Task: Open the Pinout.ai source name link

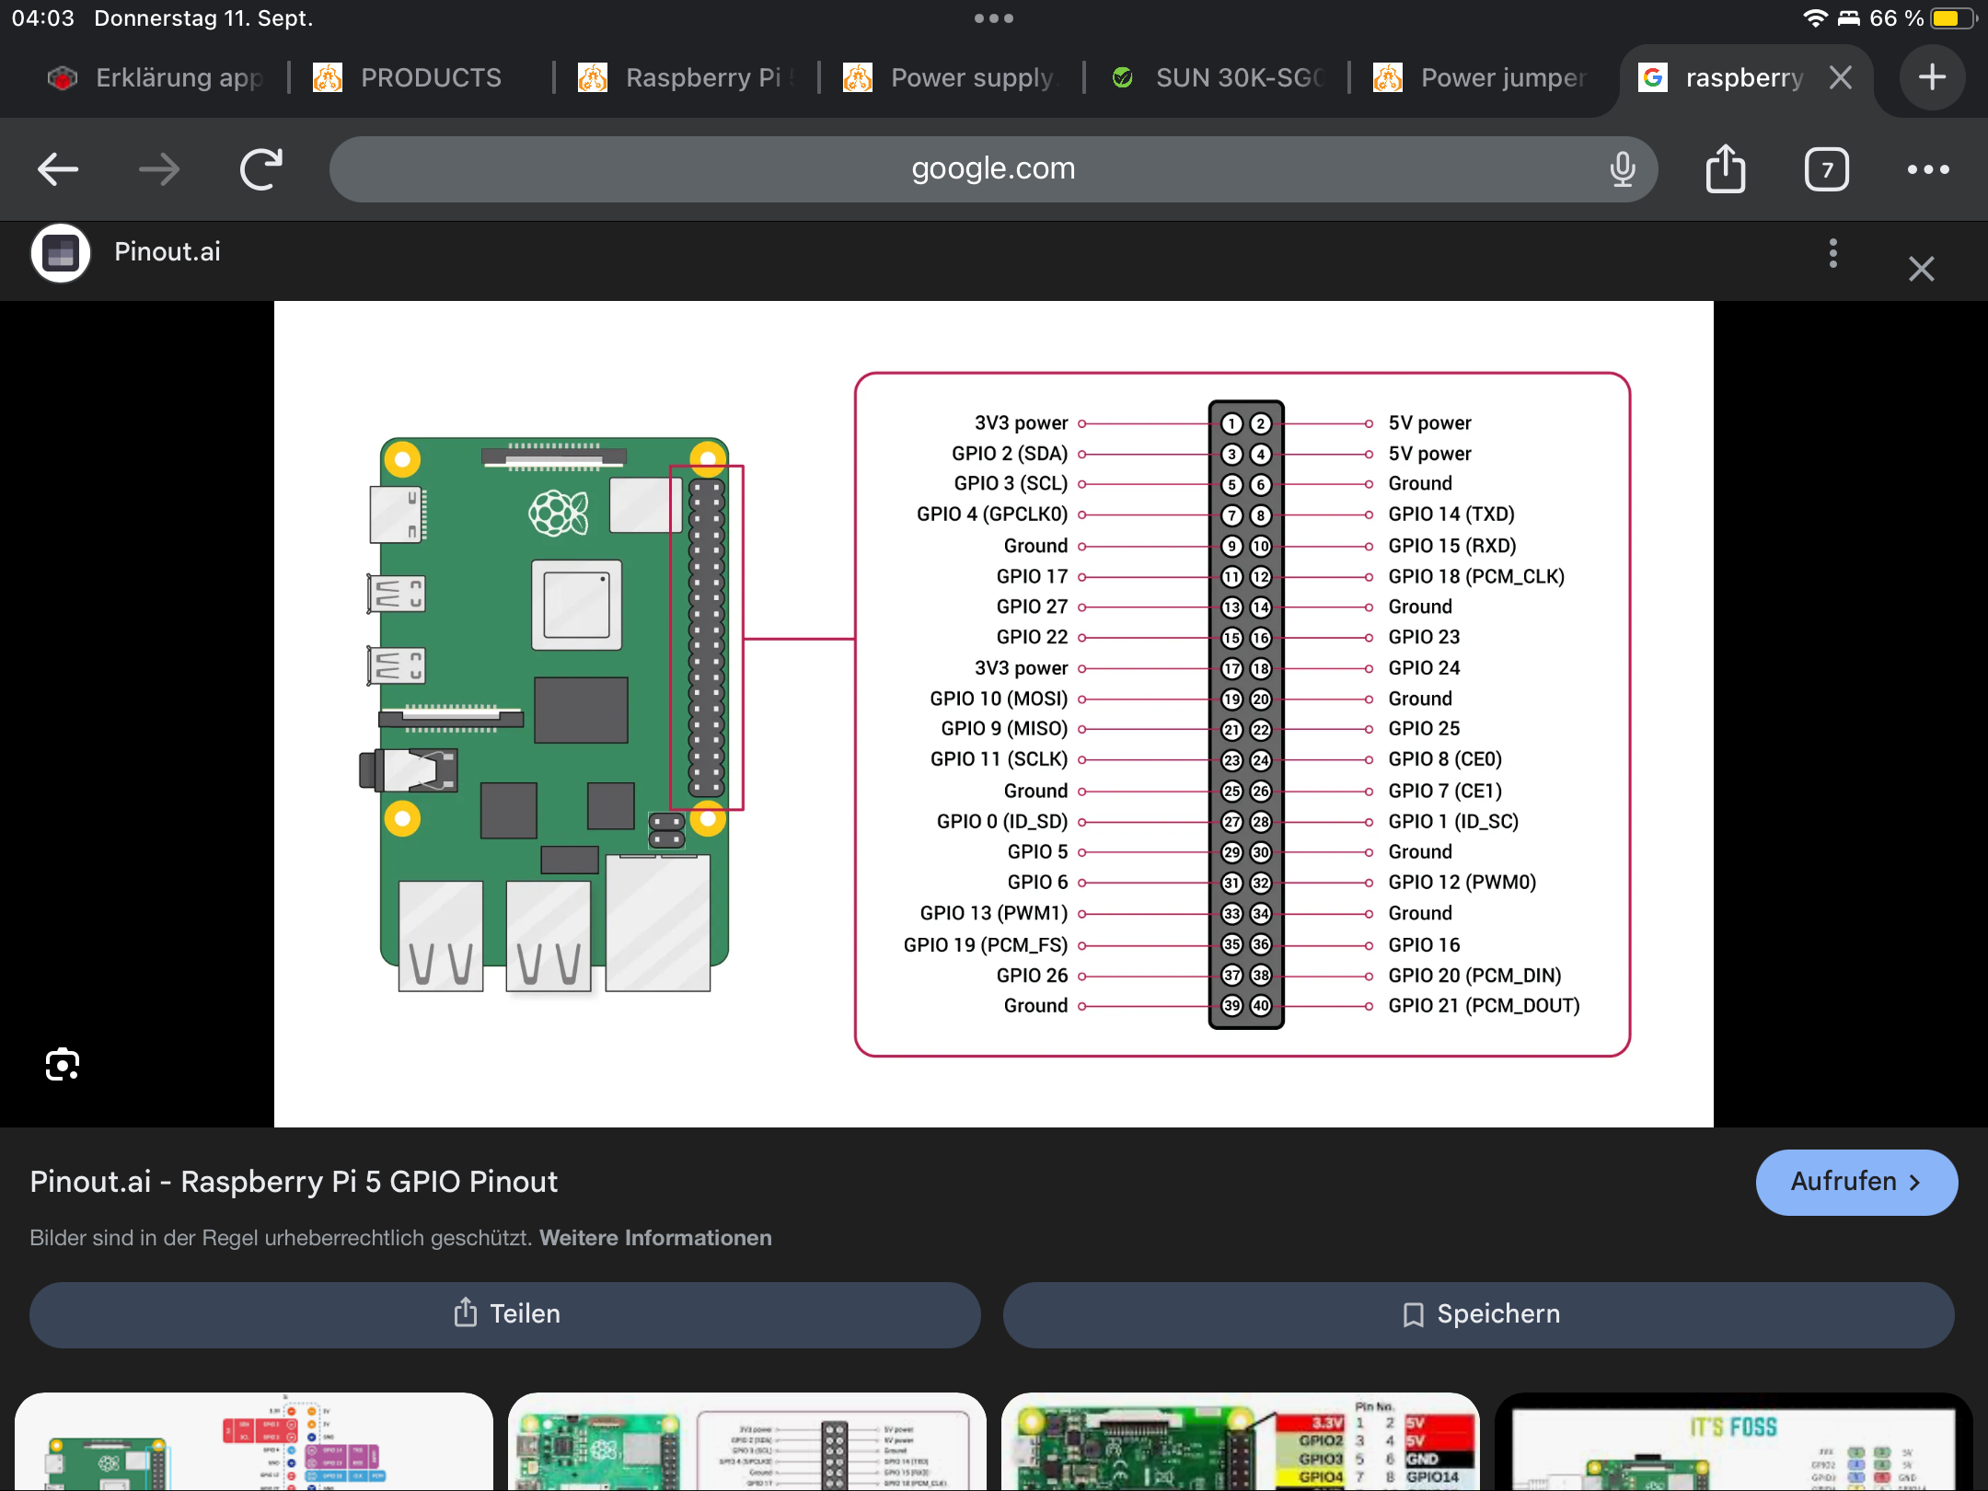Action: pos(168,252)
